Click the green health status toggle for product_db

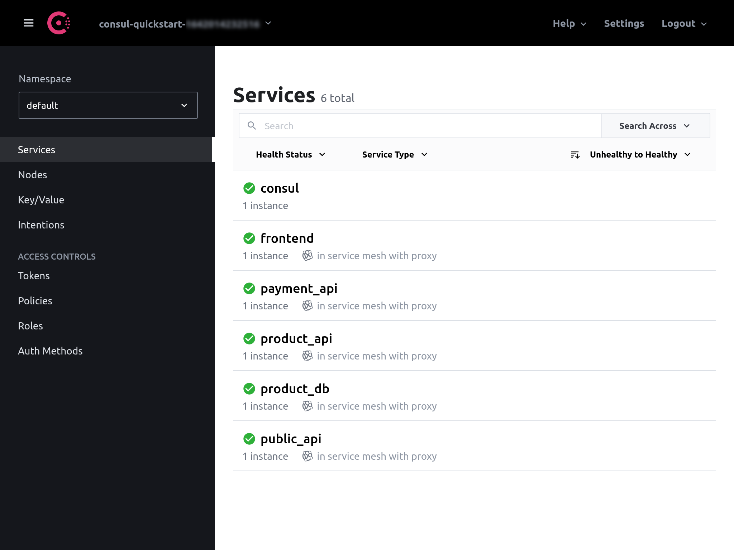click(x=249, y=388)
